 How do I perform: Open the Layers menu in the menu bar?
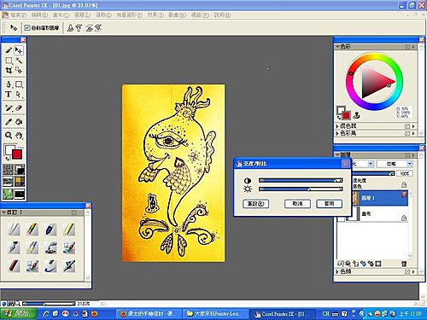(82, 15)
